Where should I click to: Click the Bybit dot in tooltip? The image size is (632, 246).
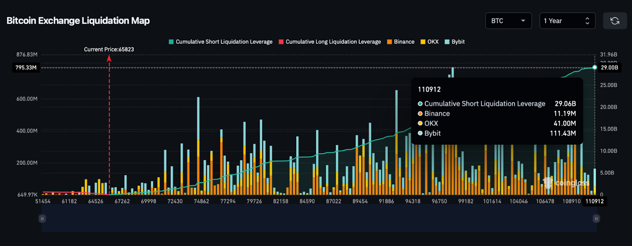(420, 133)
